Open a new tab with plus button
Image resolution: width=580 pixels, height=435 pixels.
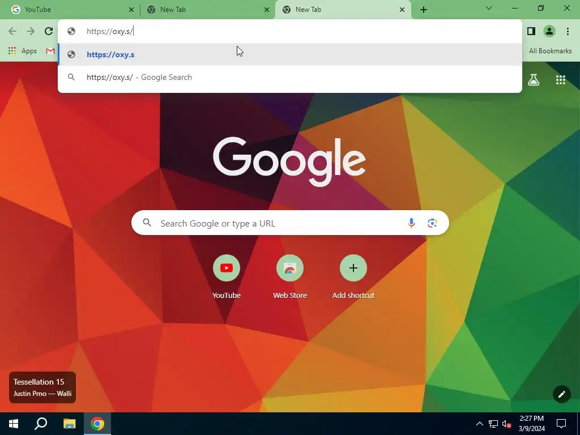424,10
